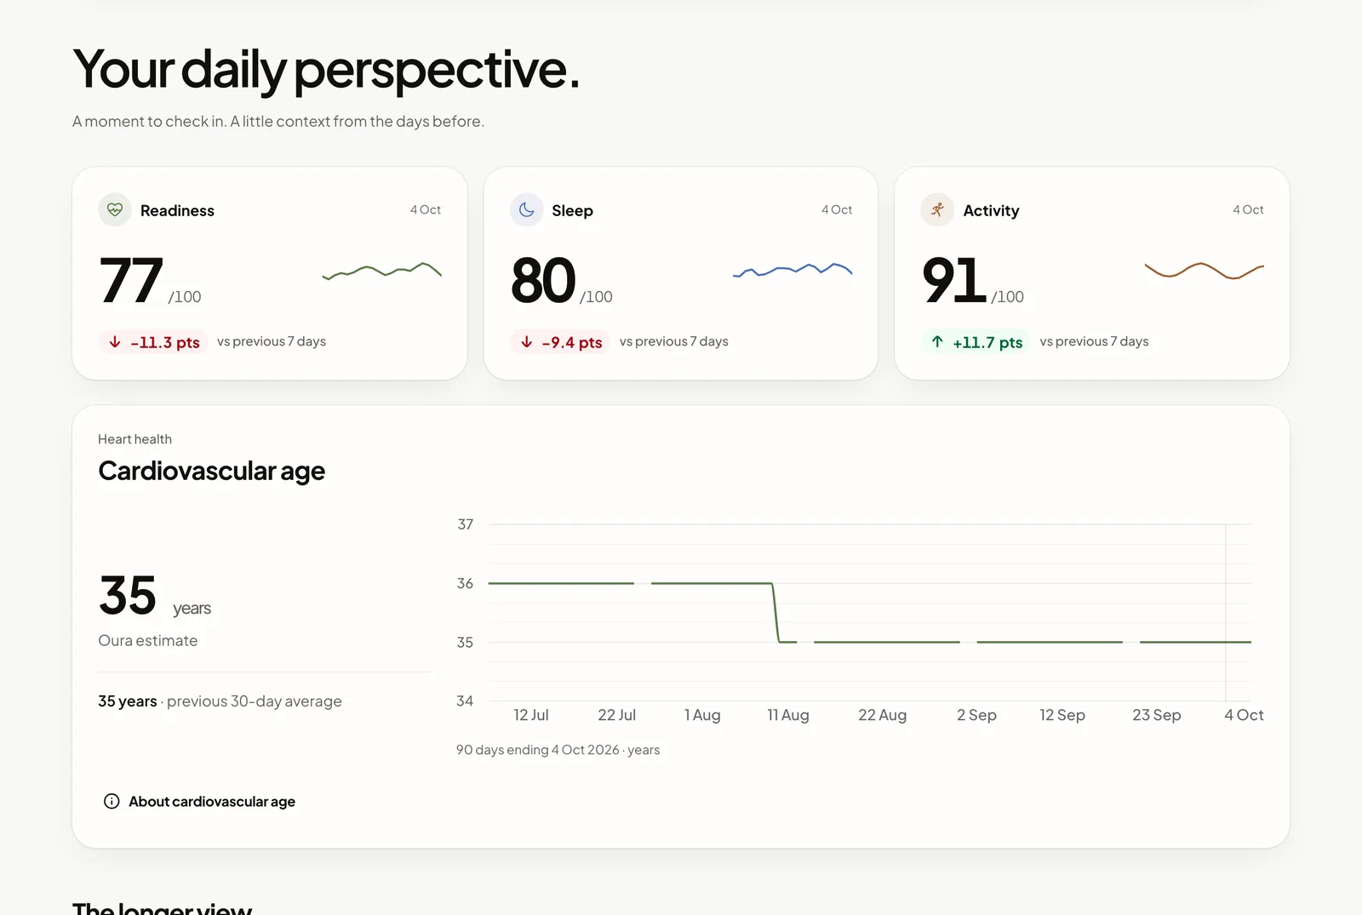Click the 4 Oct date in Readiness card
The image size is (1362, 915).
tap(426, 209)
